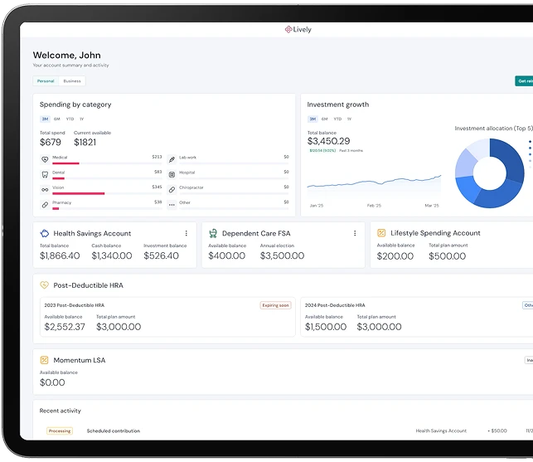Screen dimensions: 533x462
Task: Click the HSA cash balance $1,340.00
Action: pos(112,255)
